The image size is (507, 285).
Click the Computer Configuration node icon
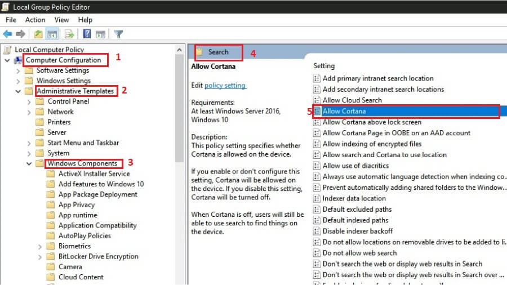click(x=19, y=60)
